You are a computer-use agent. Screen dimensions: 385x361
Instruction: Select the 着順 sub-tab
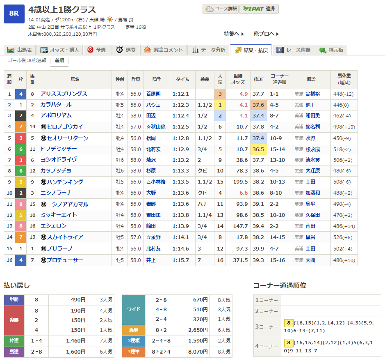59,60
